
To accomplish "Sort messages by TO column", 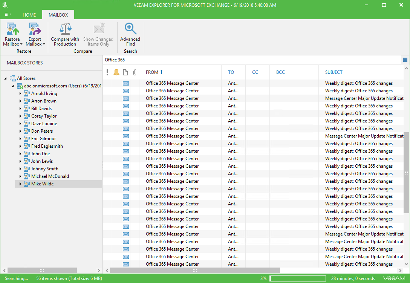I will 231,72.
